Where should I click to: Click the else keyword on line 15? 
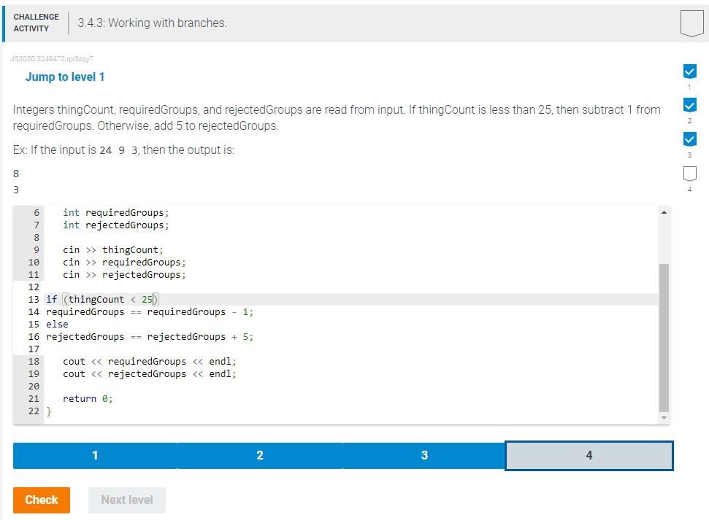[58, 324]
